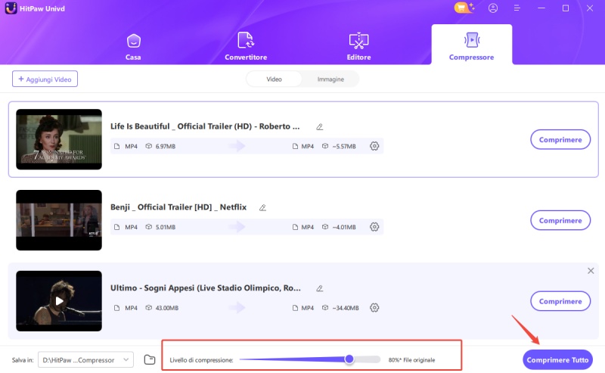Select the Life Is Beautiful title text
This screenshot has height=373, width=605.
tap(205, 126)
